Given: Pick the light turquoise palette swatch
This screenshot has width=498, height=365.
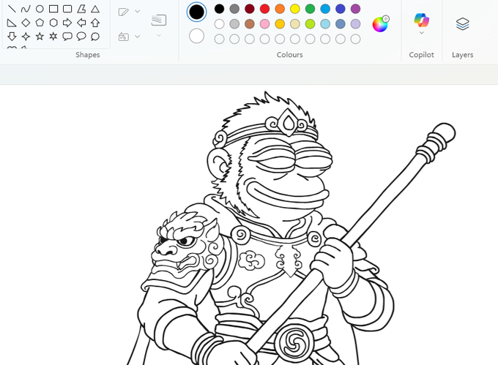Looking at the screenshot, I should (325, 24).
